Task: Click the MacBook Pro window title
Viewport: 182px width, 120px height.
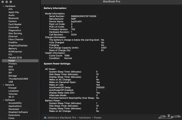Action: (112, 2)
